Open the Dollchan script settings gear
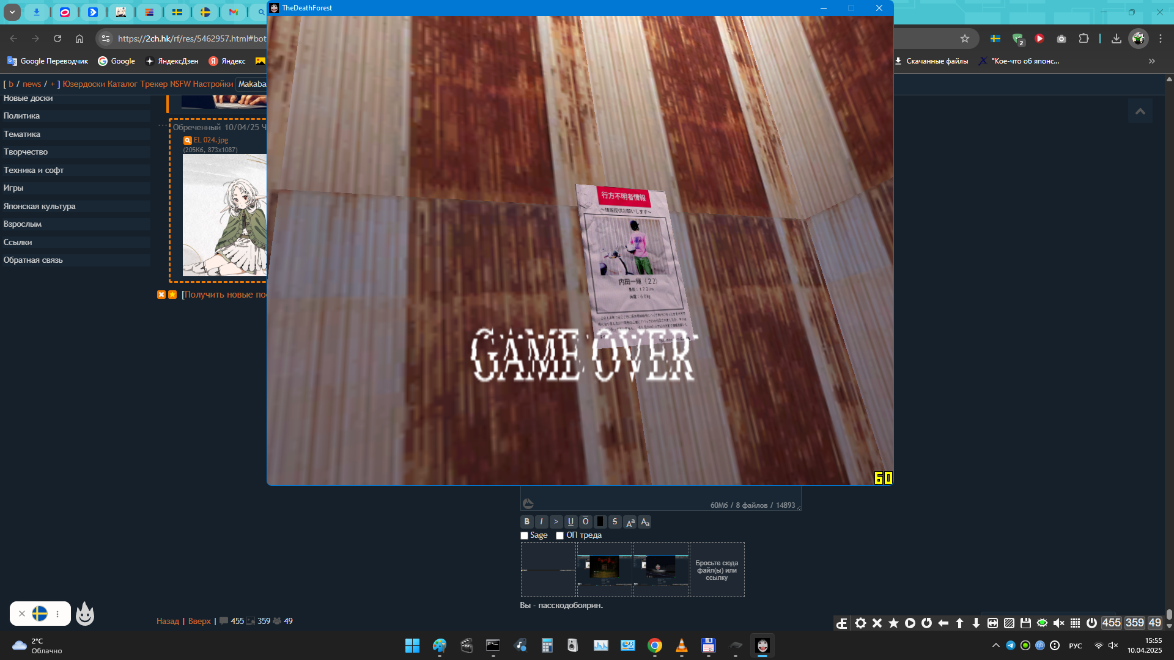The width and height of the screenshot is (1174, 660). pyautogui.click(x=860, y=623)
